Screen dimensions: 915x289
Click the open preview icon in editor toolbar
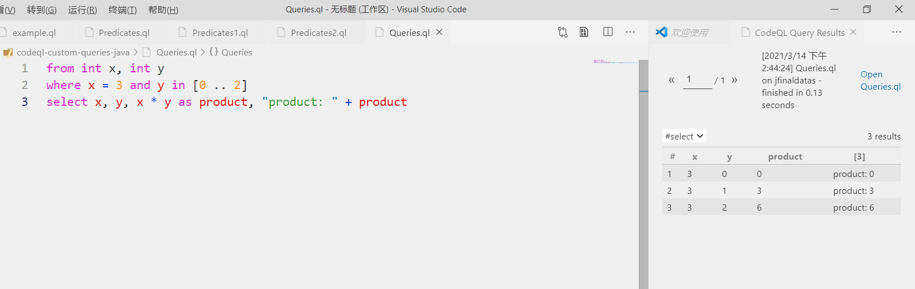[x=584, y=32]
